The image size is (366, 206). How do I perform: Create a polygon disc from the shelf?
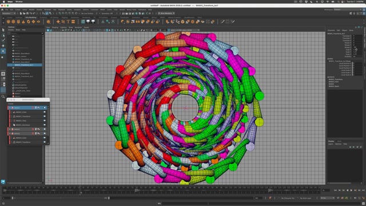(x=38, y=22)
